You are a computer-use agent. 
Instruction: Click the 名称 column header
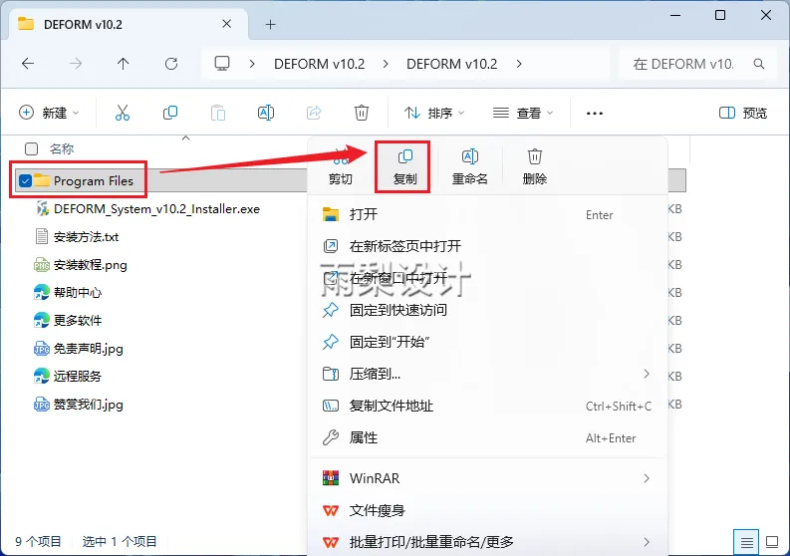coord(62,148)
